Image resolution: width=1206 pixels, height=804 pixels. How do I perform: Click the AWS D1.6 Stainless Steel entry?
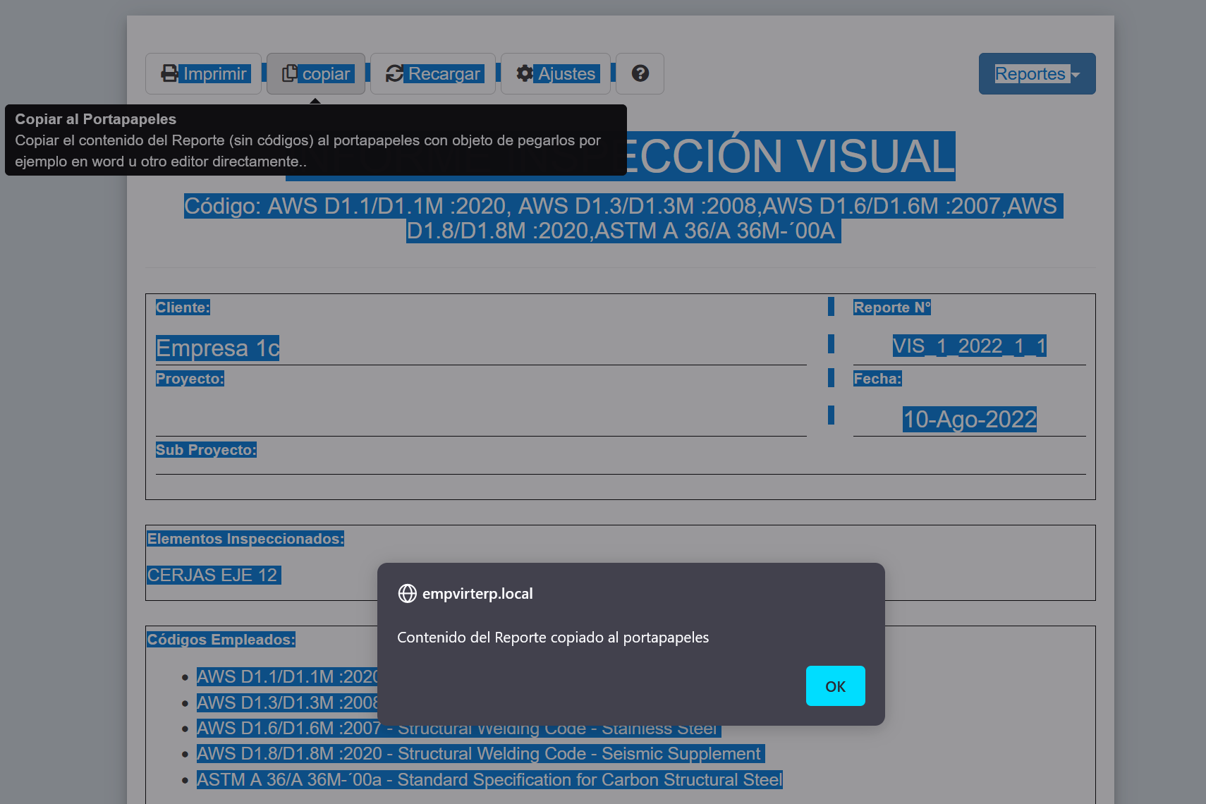coord(550,730)
